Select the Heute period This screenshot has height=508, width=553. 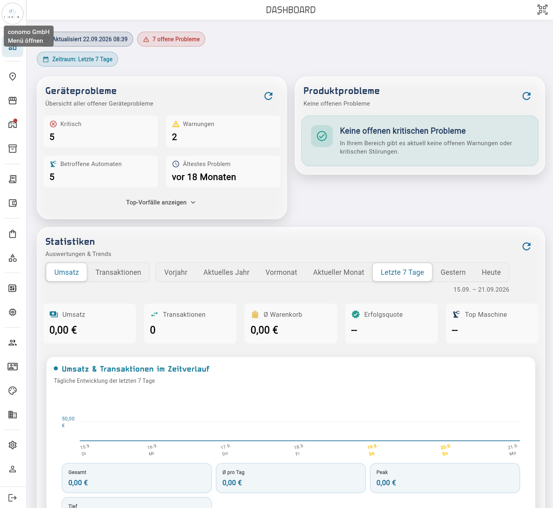click(x=491, y=272)
